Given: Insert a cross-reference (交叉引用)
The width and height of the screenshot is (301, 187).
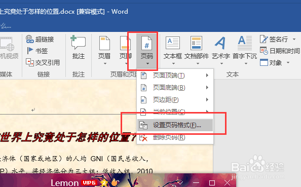Looking at the screenshot, I should (x=43, y=62).
